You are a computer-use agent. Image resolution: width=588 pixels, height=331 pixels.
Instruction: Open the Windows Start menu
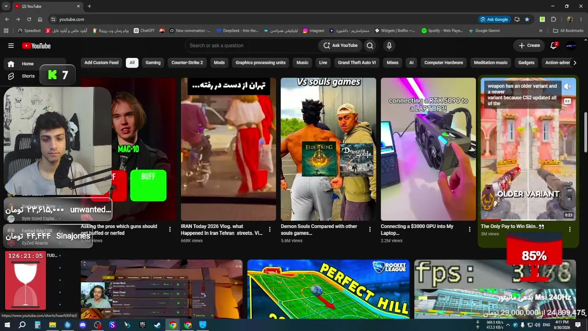coord(7,325)
